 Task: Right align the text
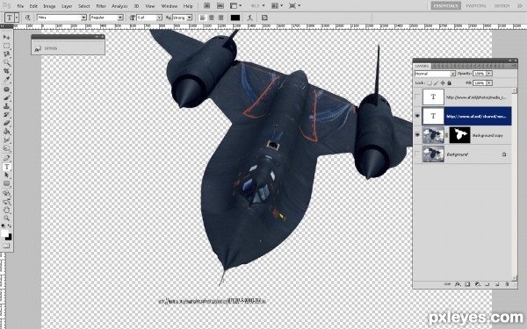[x=220, y=18]
